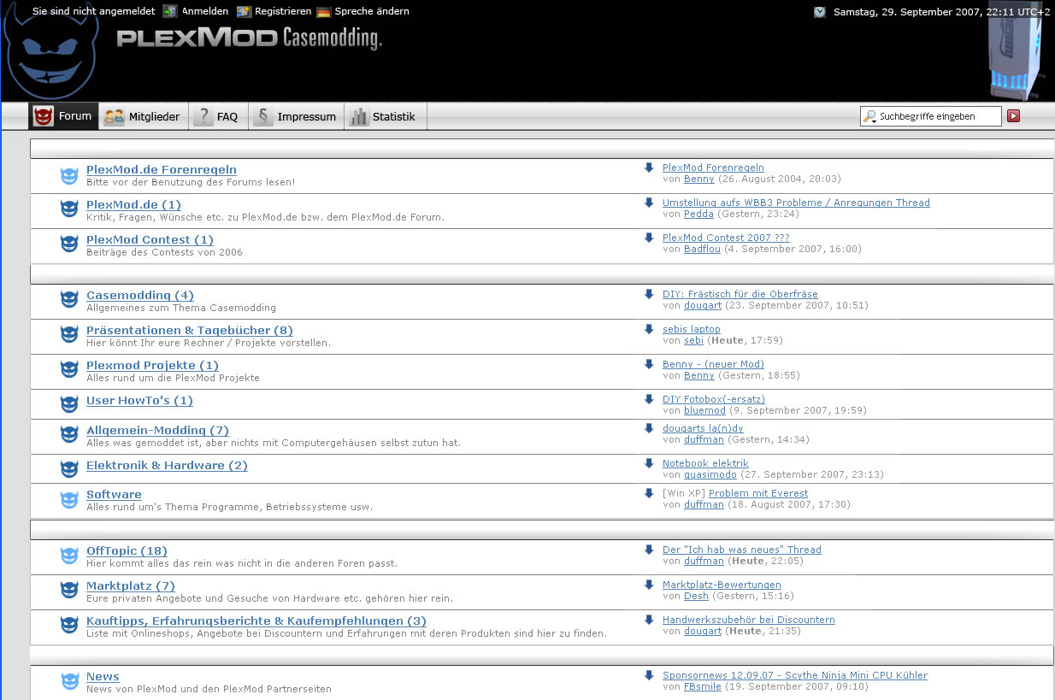Switch to the Statistik tab
Screen dimensions: 1055x700
pyautogui.click(x=384, y=117)
